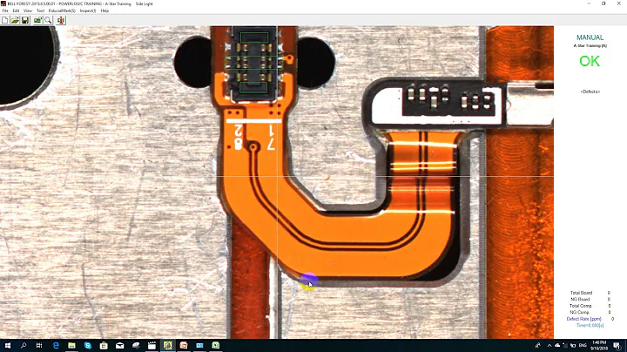Open Task View in taskbar
The width and height of the screenshot is (627, 352).
(39, 345)
